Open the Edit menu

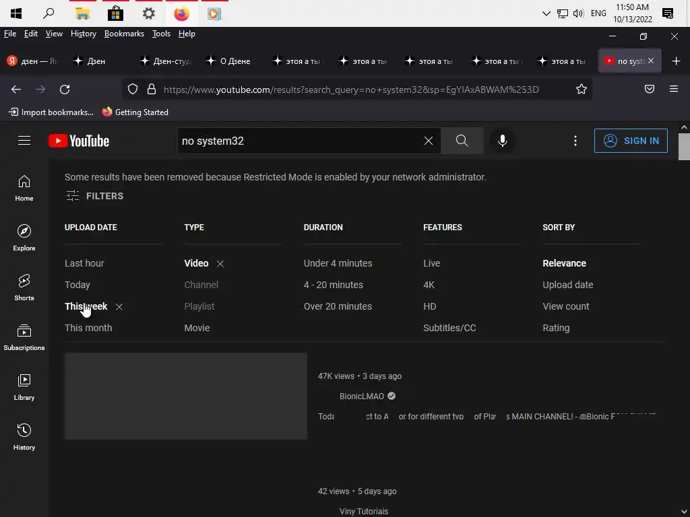31,34
